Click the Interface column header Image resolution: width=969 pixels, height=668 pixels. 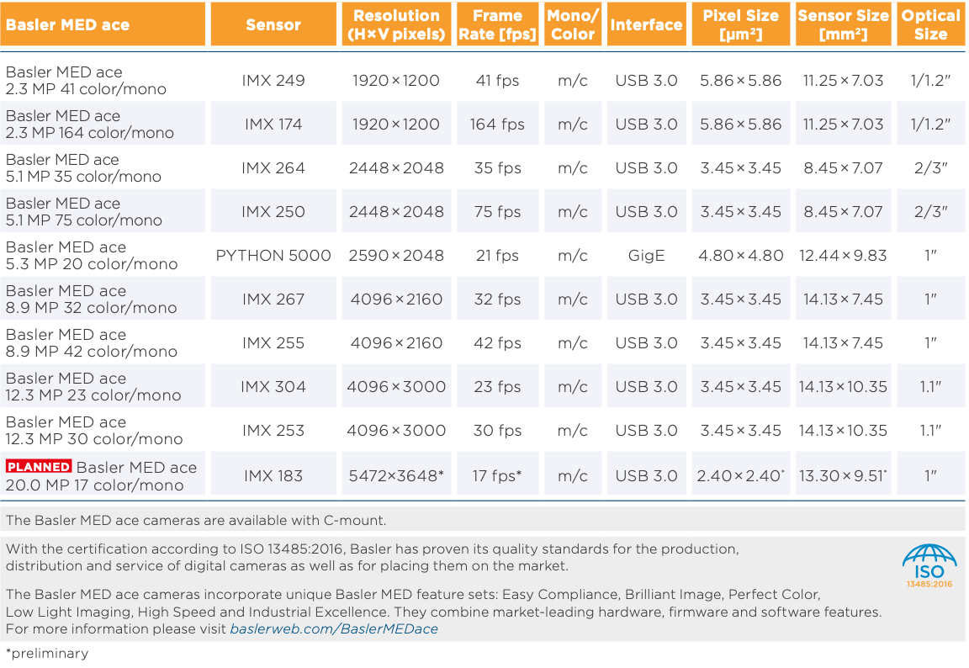[x=645, y=25]
